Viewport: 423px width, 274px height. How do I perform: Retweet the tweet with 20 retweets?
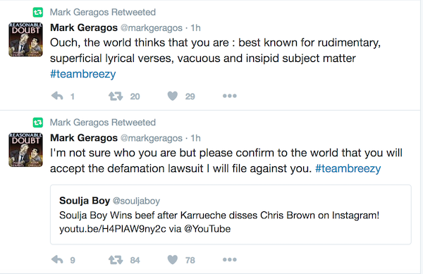click(116, 96)
